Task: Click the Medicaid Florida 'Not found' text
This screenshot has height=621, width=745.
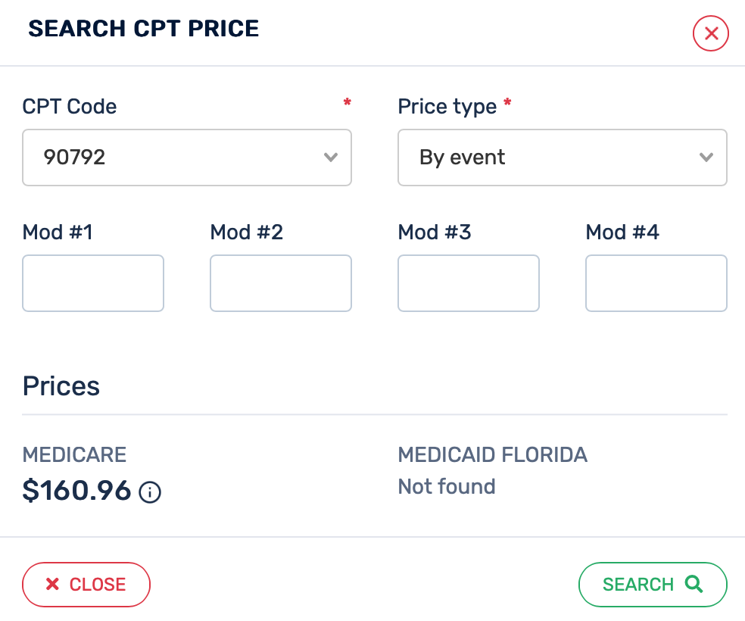Action: [447, 486]
